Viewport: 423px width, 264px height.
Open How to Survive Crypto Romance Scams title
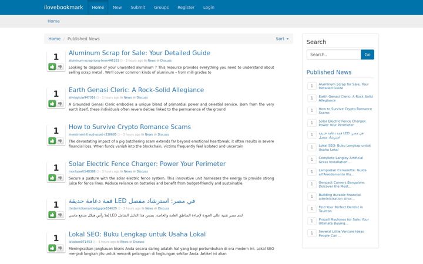tap(130, 127)
